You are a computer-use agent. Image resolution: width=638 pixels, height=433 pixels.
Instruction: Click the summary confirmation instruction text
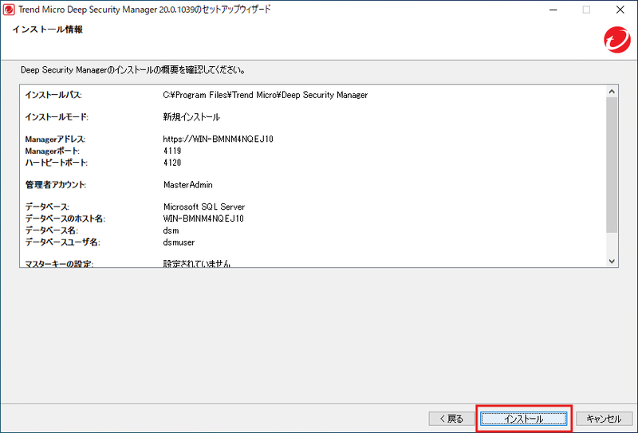pyautogui.click(x=133, y=70)
